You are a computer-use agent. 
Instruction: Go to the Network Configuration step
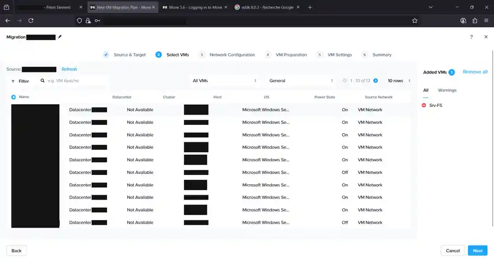click(x=227, y=55)
